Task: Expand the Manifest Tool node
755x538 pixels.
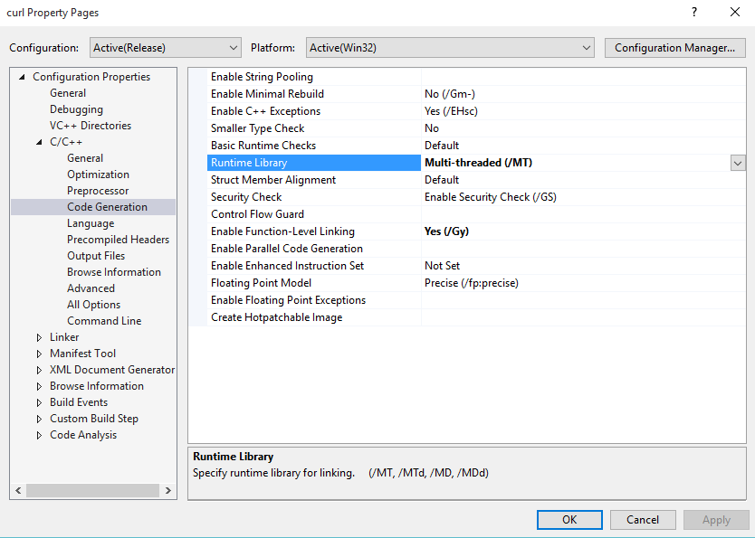Action: pos(39,354)
